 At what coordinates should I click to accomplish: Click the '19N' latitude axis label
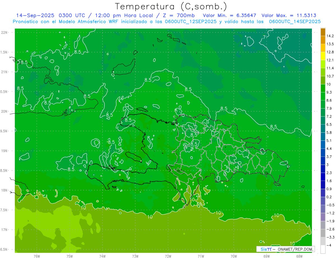pyautogui.click(x=5, y=151)
